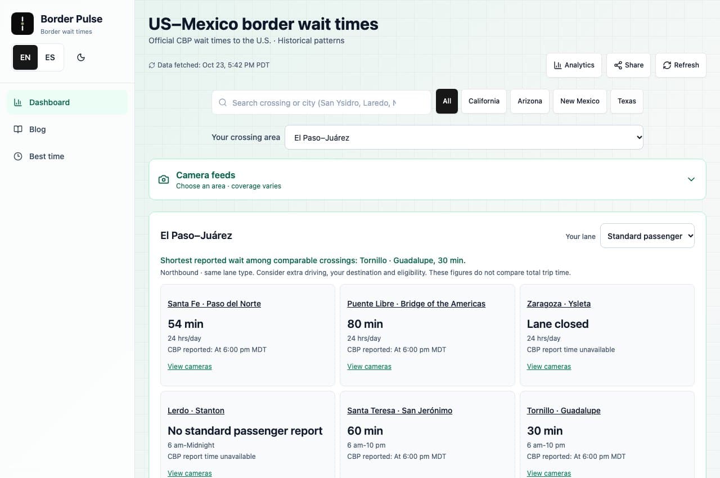Viewport: 720px width, 478px height.
Task: Filter crossings by California
Action: [x=484, y=101]
